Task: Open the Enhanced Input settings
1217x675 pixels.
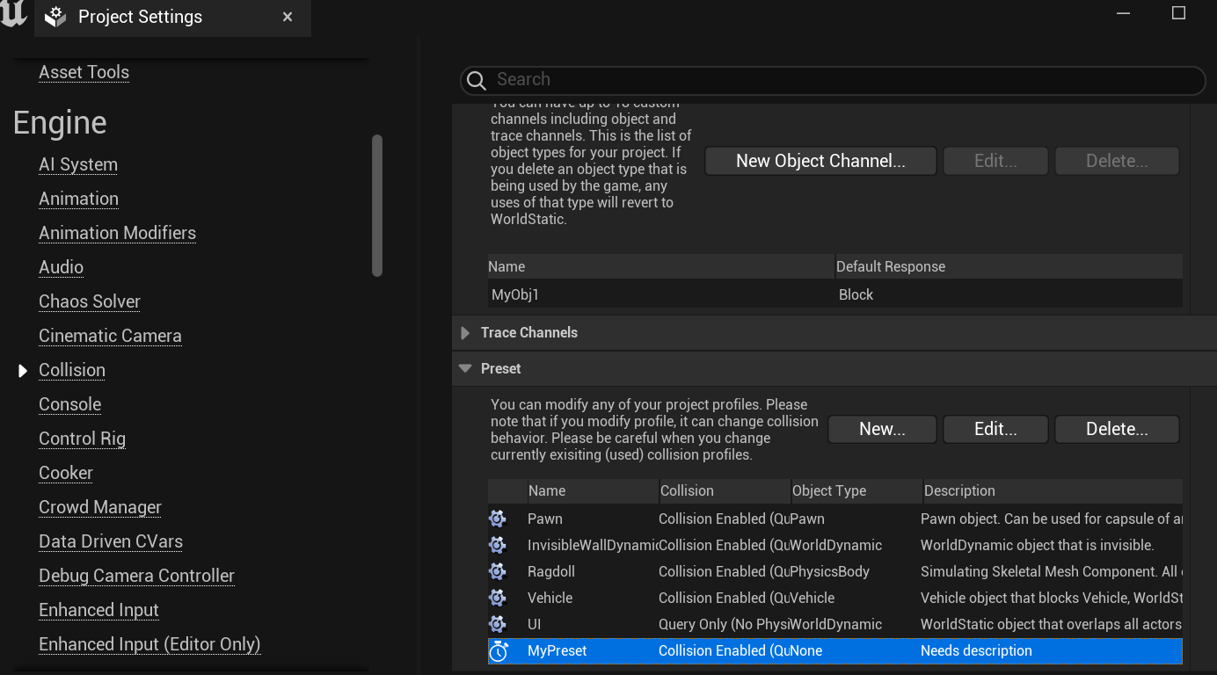Action: (x=98, y=610)
